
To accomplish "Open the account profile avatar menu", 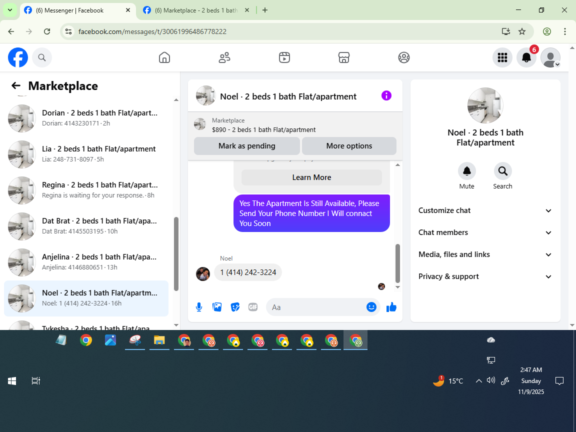I will (x=550, y=57).
